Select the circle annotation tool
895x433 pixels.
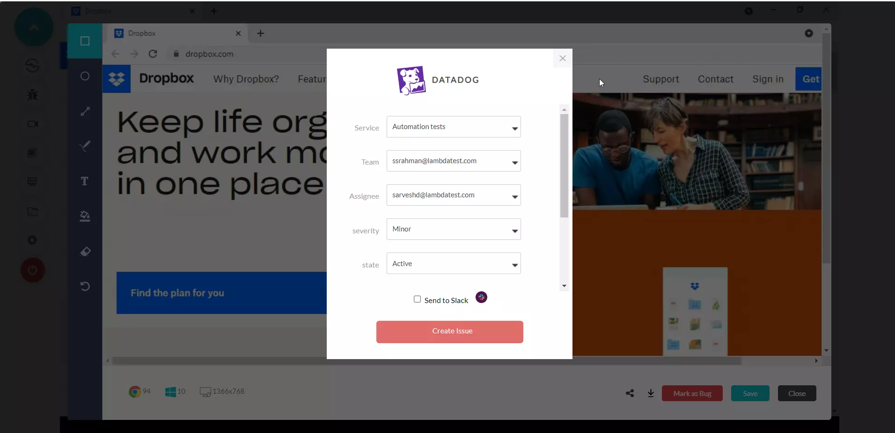[85, 76]
